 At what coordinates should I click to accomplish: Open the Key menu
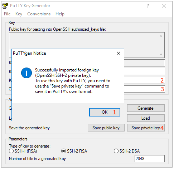(x=19, y=14)
